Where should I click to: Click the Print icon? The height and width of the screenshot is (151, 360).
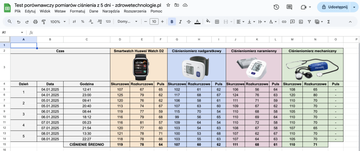(x=35, y=22)
